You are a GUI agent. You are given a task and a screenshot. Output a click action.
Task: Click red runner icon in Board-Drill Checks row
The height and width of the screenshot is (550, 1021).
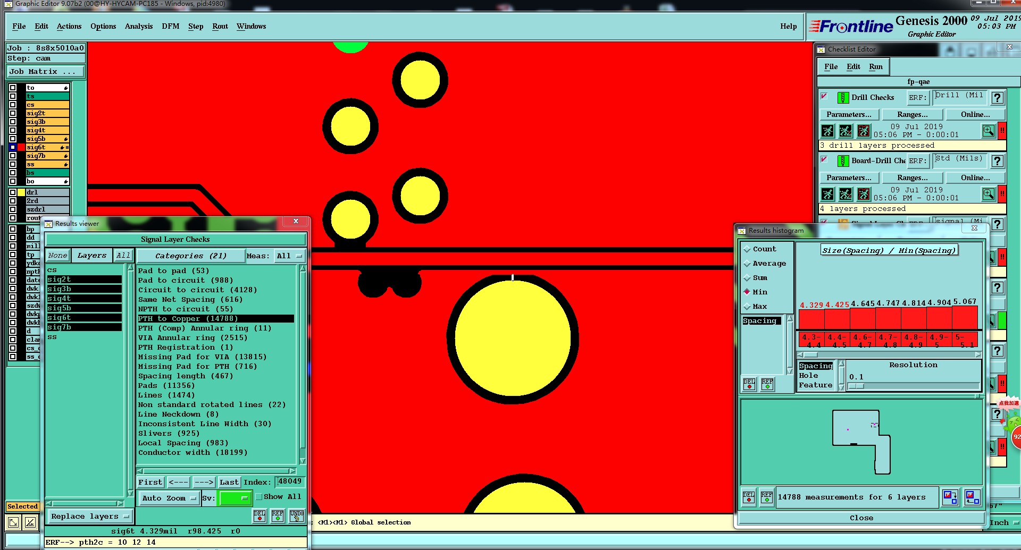pyautogui.click(x=864, y=194)
